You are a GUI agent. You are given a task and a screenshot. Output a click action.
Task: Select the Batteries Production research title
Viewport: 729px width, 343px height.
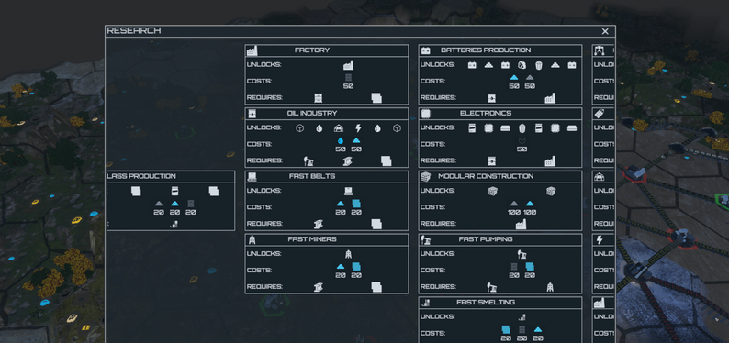coord(486,50)
